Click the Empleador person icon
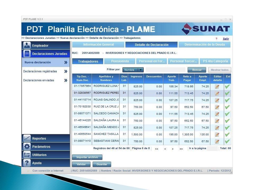Viewport: 254px width, 190px height. [27, 45]
